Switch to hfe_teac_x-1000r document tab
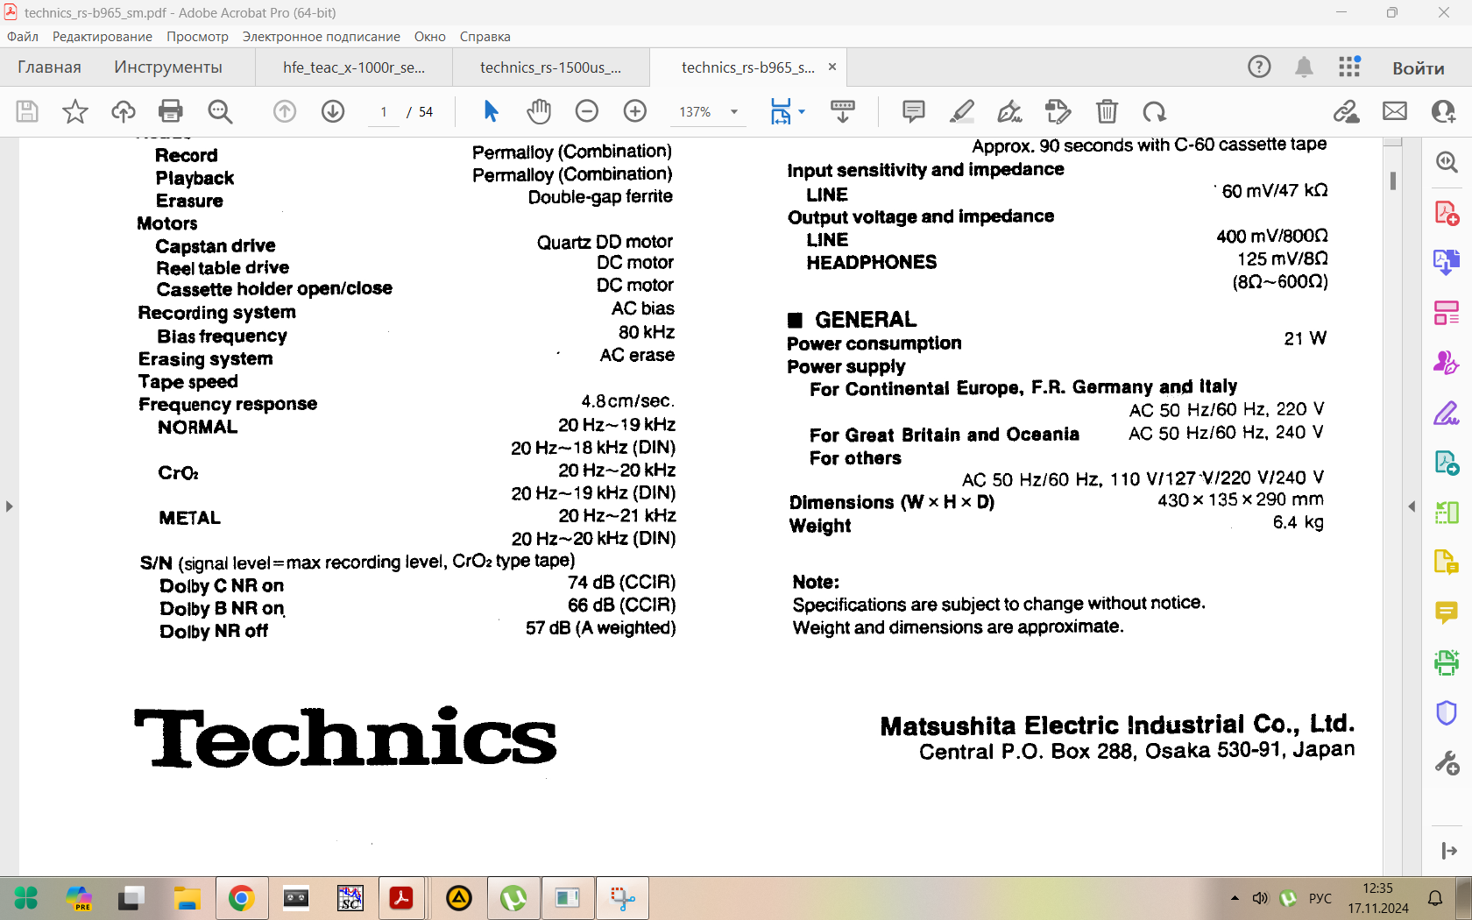The image size is (1472, 920). click(x=354, y=67)
